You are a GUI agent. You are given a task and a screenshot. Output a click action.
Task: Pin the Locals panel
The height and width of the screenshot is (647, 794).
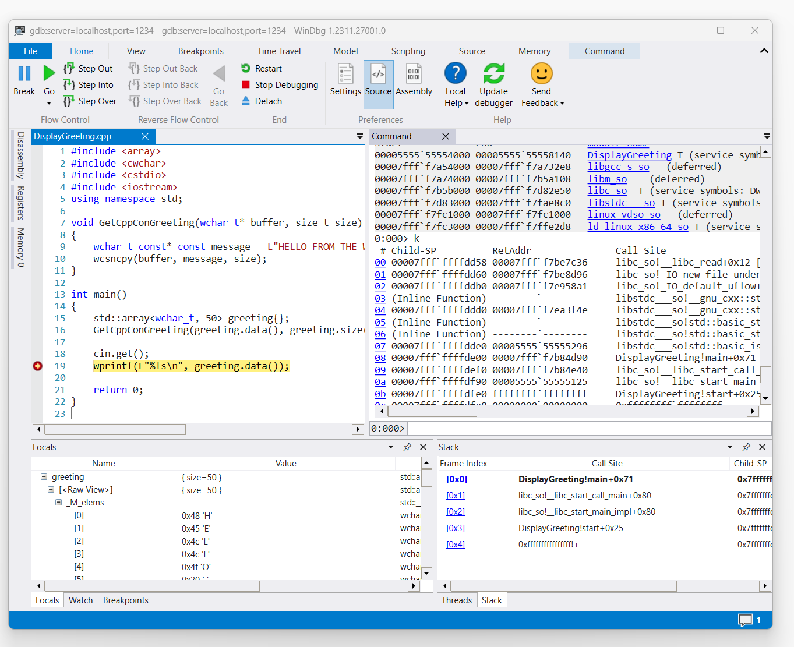coord(407,447)
